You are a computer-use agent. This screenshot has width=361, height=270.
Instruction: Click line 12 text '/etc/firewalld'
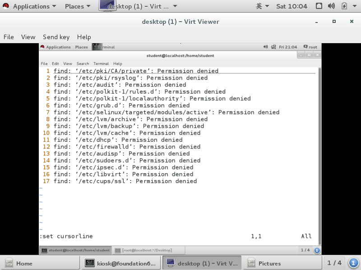pyautogui.click(x=103, y=147)
